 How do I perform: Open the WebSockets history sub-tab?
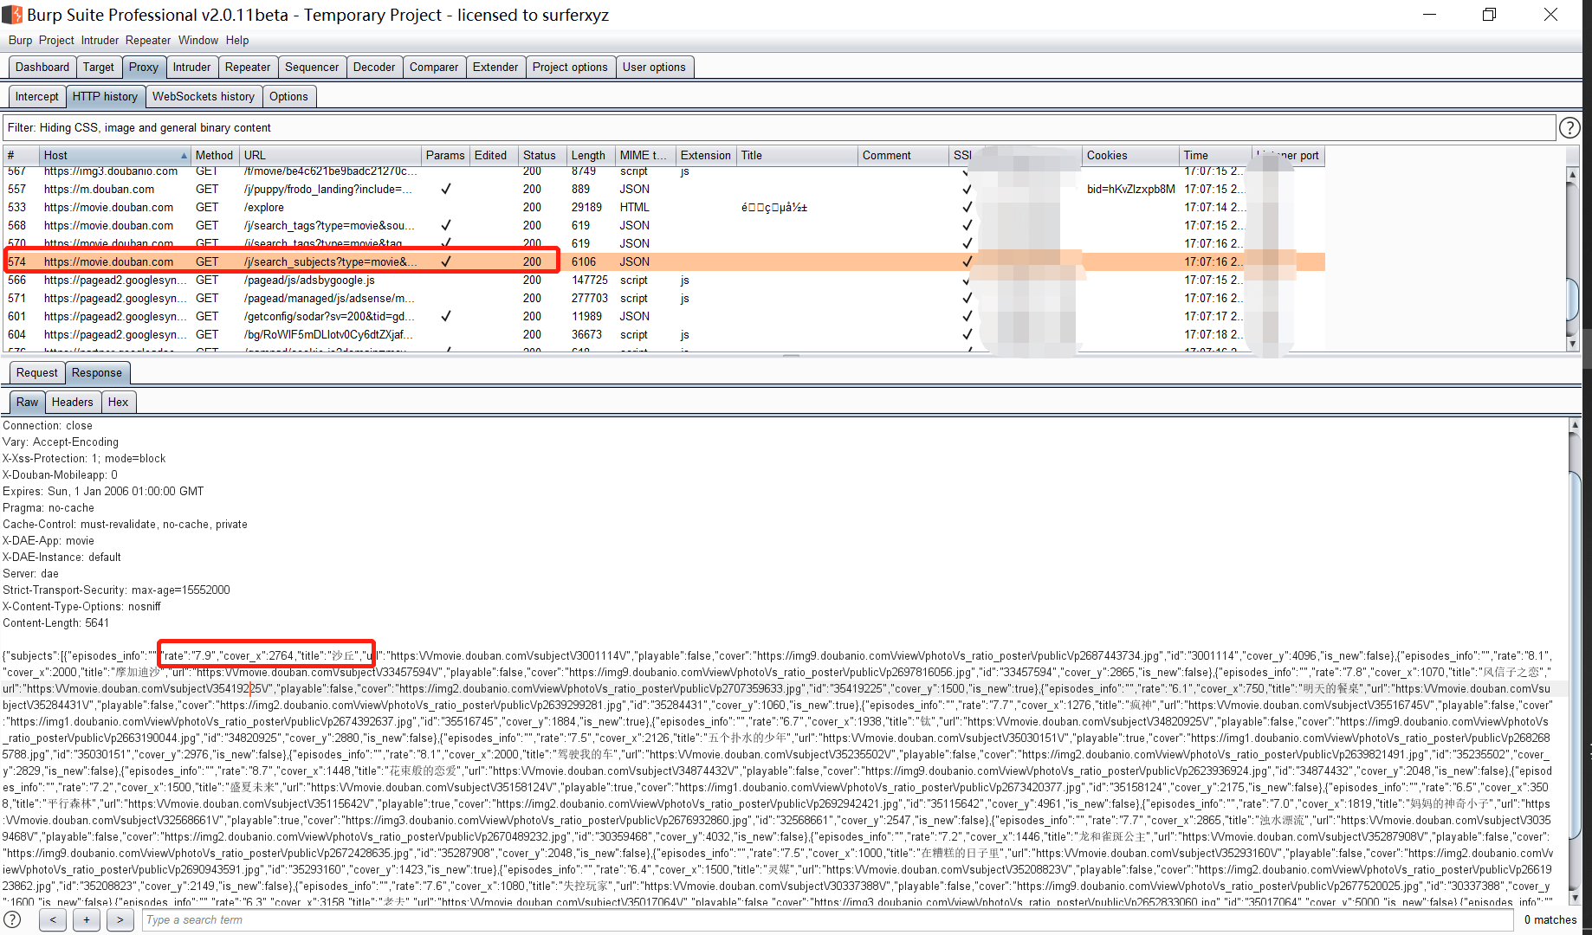coord(204,96)
